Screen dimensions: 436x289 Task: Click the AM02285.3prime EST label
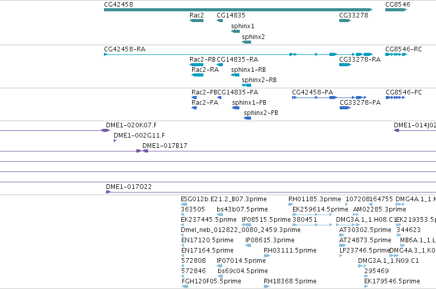tap(380, 209)
